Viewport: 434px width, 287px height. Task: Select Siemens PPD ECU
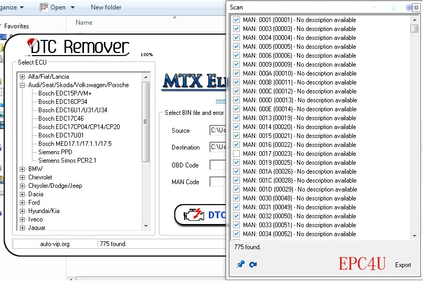point(55,152)
